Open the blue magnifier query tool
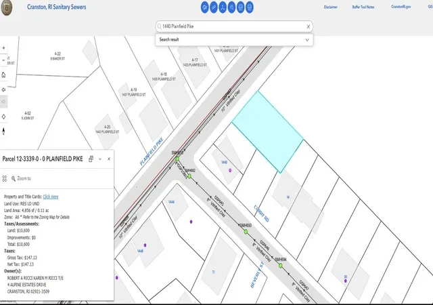 pyautogui.click(x=231, y=7)
